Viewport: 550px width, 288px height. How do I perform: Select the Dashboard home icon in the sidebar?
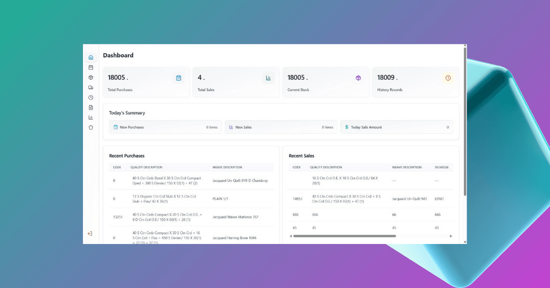(91, 57)
